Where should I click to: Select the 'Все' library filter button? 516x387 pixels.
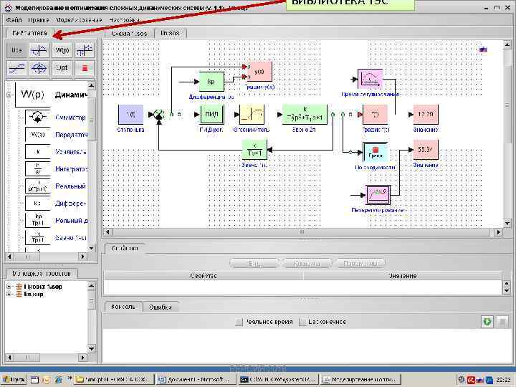click(16, 50)
